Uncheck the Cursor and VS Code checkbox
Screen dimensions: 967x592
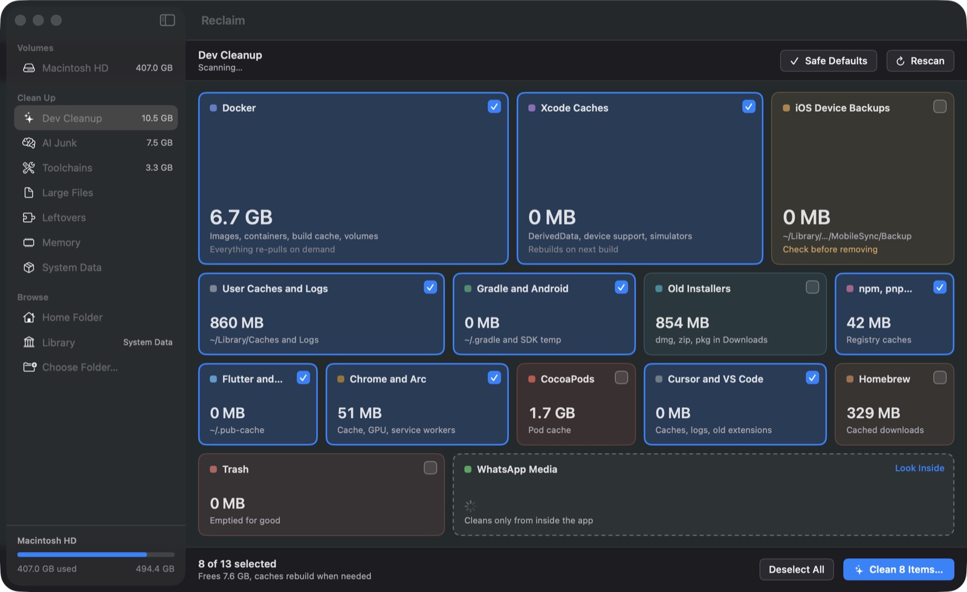[812, 378]
